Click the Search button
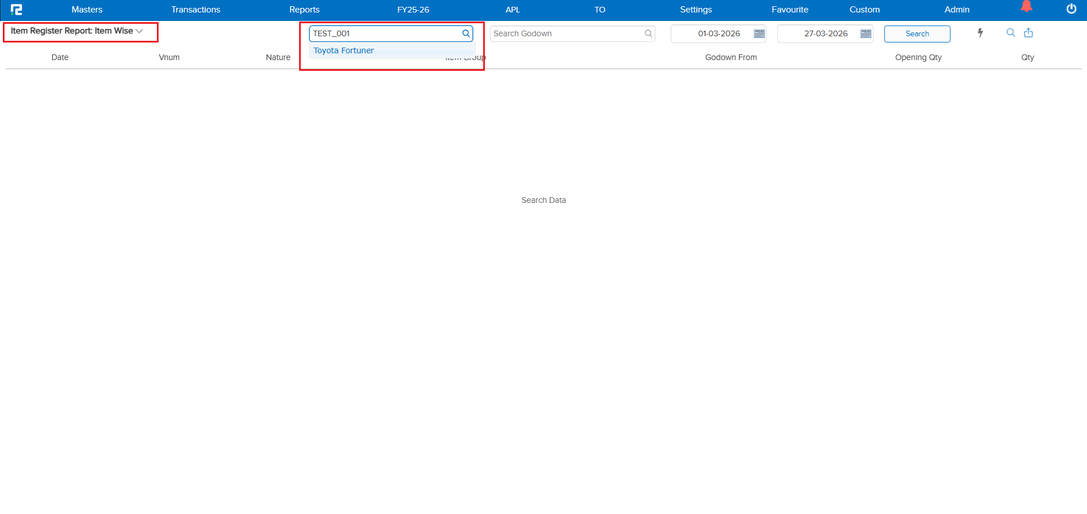The width and height of the screenshot is (1087, 514). (x=917, y=33)
